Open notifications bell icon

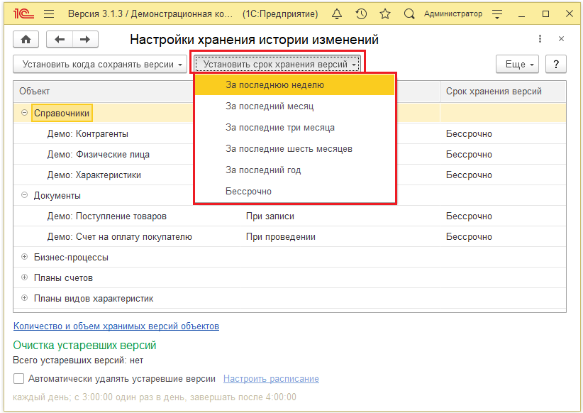click(337, 13)
